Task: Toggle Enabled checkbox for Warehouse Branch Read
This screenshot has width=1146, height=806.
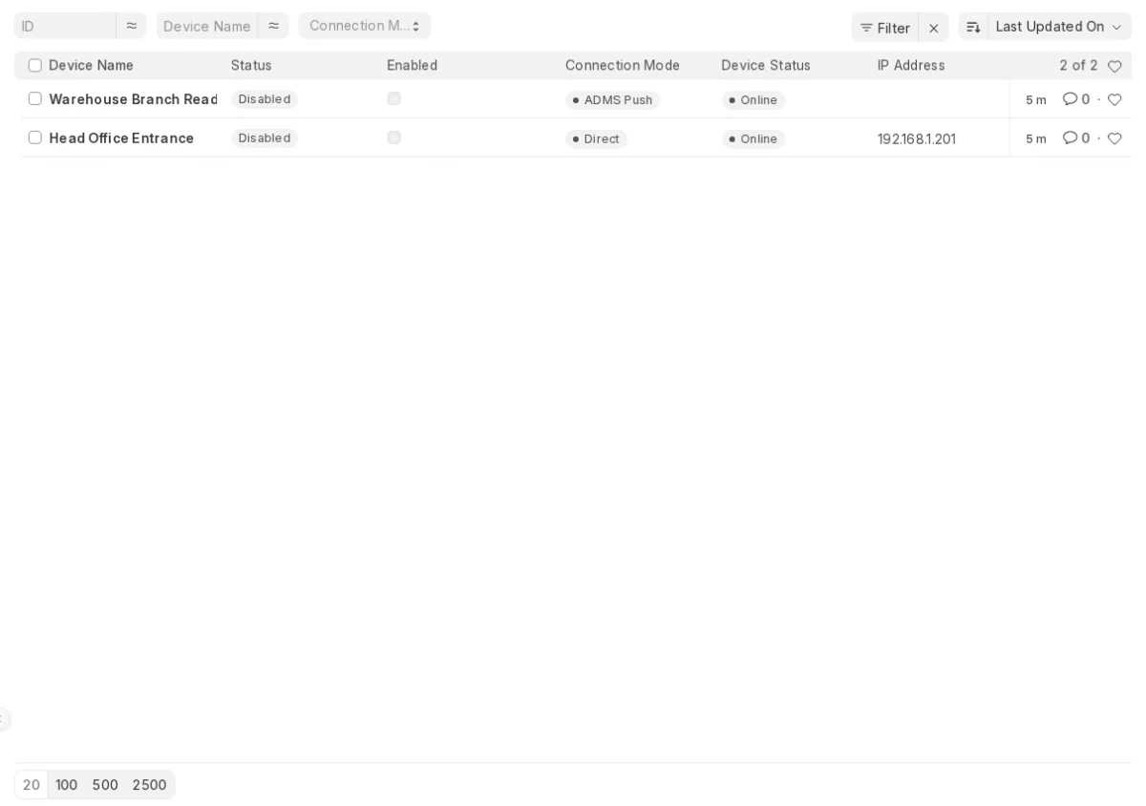Action: click(393, 98)
